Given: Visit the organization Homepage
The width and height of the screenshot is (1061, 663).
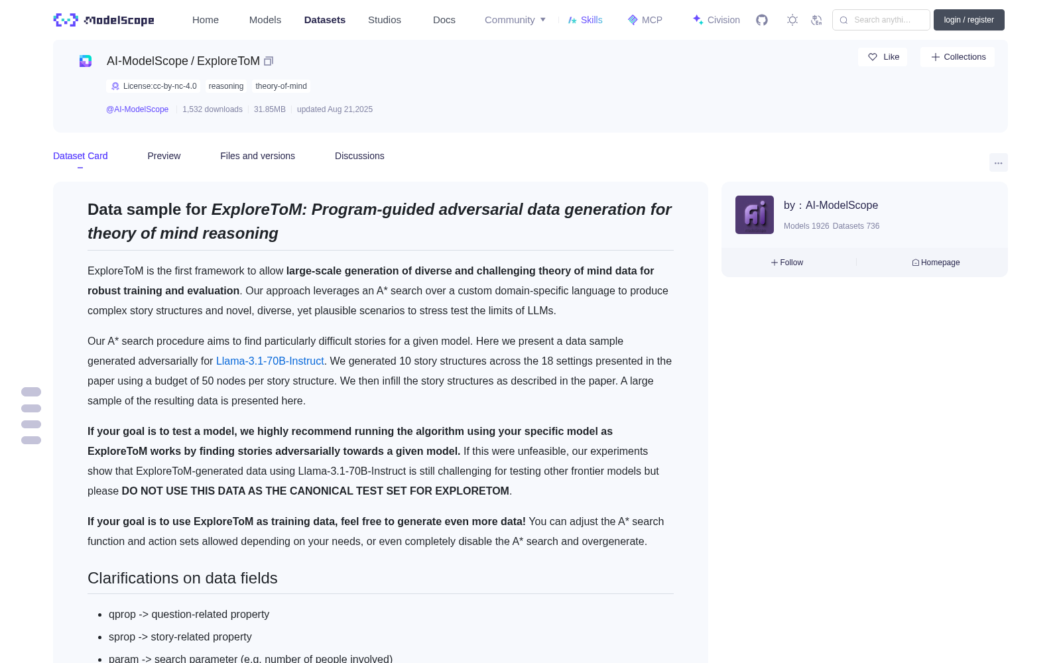Looking at the screenshot, I should click(x=936, y=263).
